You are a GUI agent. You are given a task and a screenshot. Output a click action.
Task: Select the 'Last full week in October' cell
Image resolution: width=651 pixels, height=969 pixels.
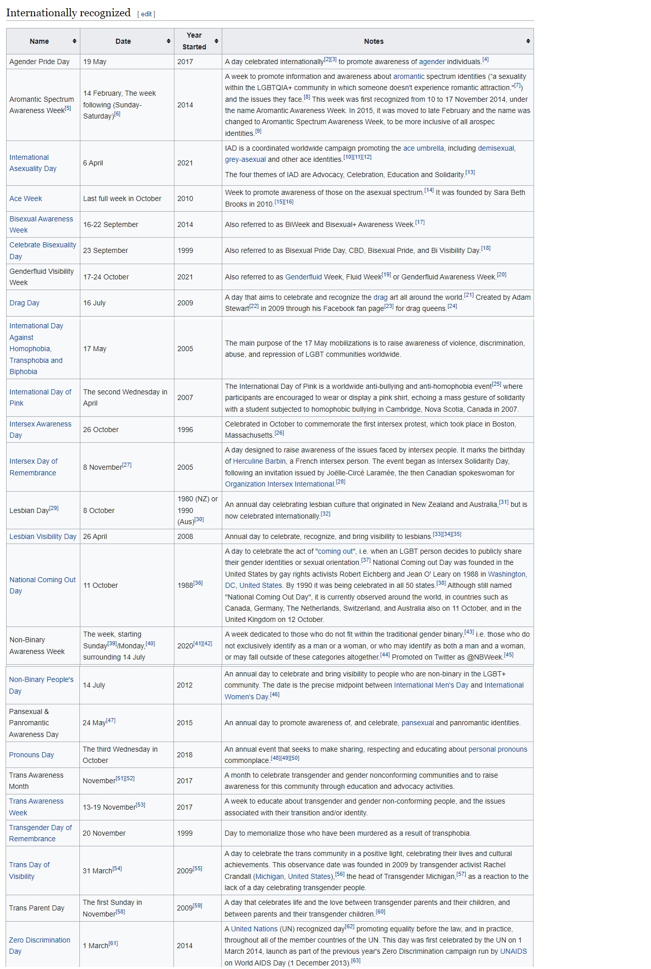[x=127, y=198]
